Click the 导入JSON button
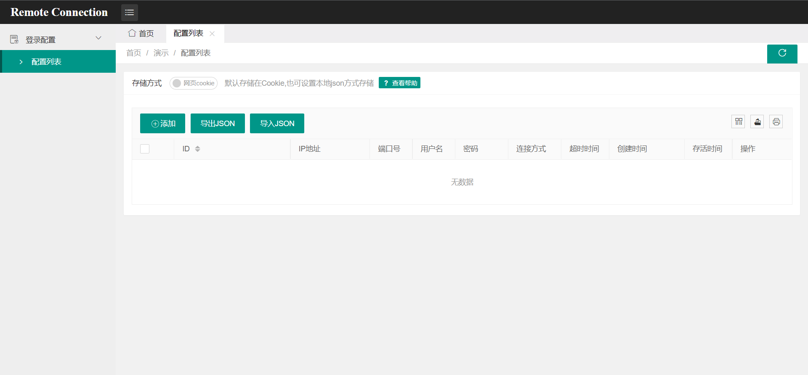 tap(277, 124)
